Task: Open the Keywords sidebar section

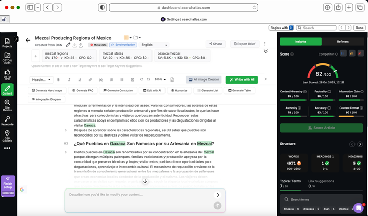Action: 7,121
